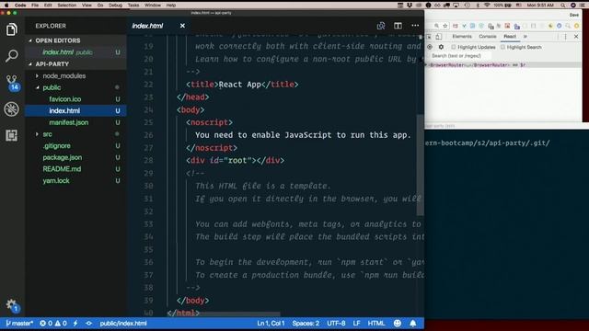Change the encoding via UTF-8

tap(336, 323)
